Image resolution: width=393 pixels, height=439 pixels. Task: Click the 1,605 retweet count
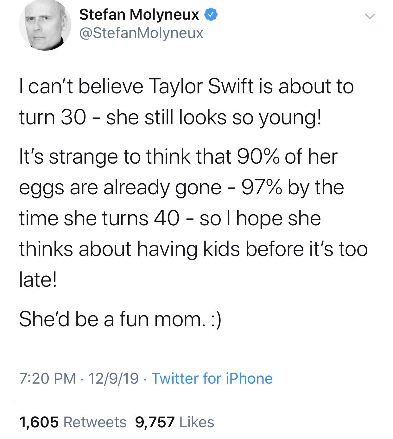pos(39,422)
